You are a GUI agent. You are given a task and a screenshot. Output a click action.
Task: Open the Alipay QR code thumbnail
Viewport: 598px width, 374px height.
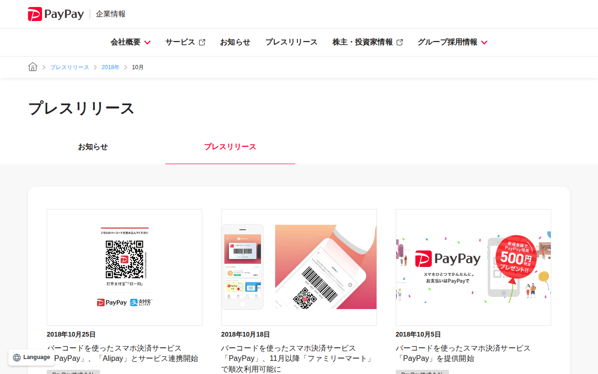(124, 267)
